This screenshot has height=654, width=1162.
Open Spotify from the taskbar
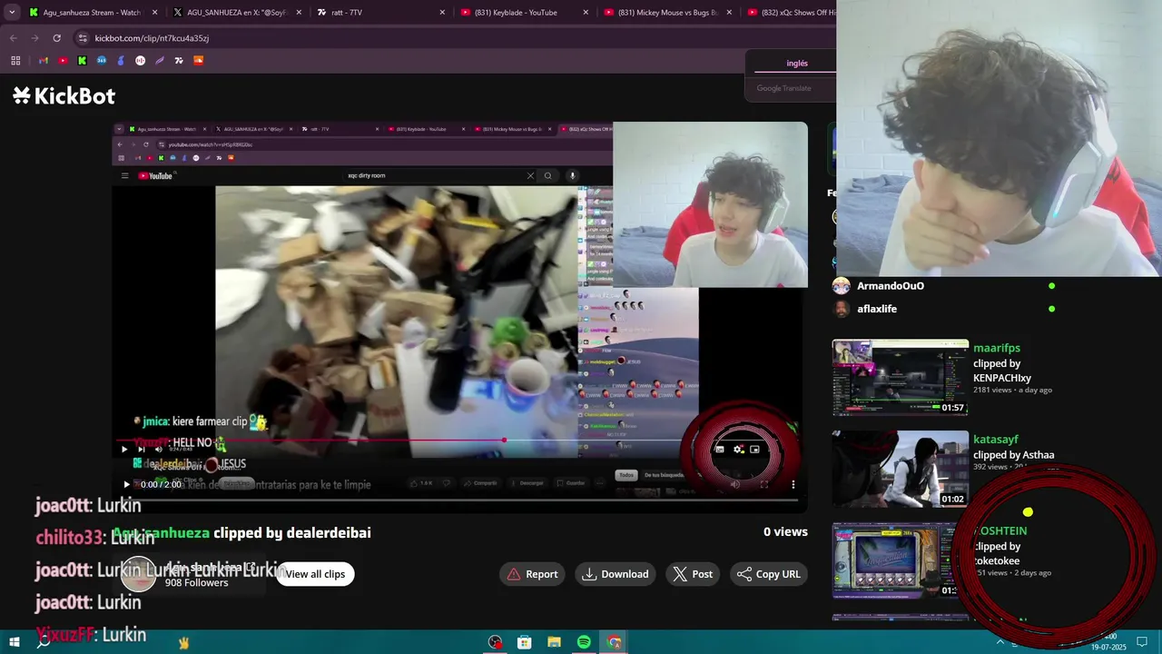(x=584, y=642)
